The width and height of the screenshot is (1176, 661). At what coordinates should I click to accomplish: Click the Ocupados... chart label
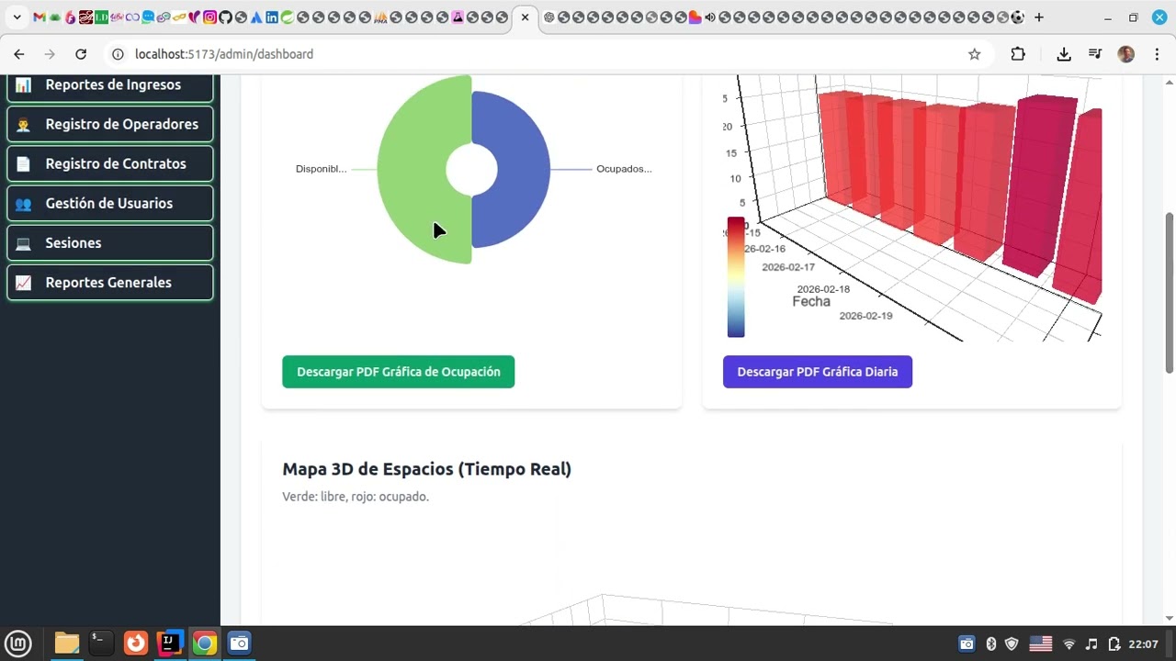624,169
